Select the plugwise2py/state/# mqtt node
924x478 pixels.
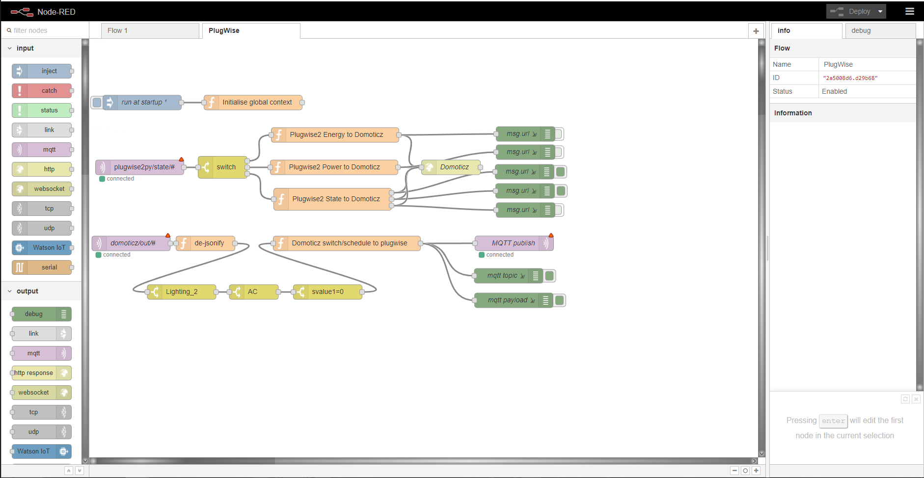coord(140,167)
